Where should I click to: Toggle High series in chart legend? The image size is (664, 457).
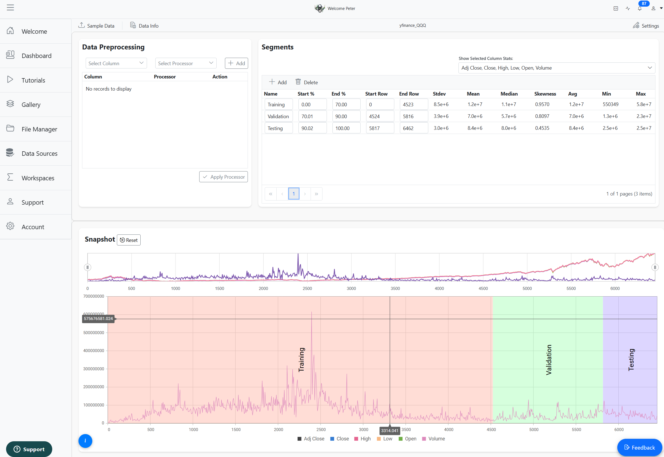point(362,439)
